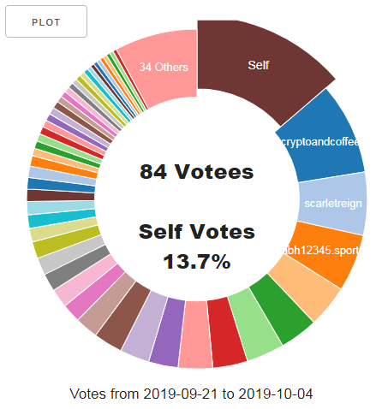Select the lavender bottom slice
This screenshot has height=409, width=376.
145,325
